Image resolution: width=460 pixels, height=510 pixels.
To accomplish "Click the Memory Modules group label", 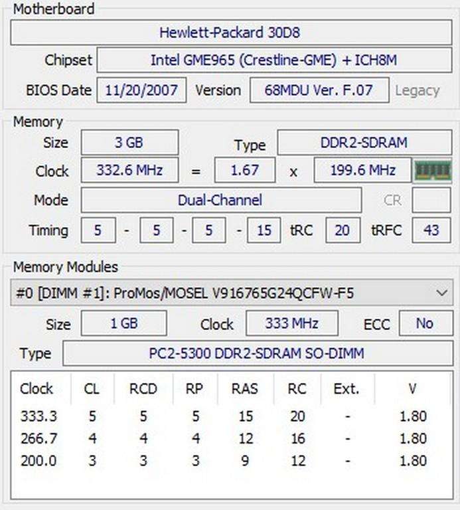I will [65, 267].
